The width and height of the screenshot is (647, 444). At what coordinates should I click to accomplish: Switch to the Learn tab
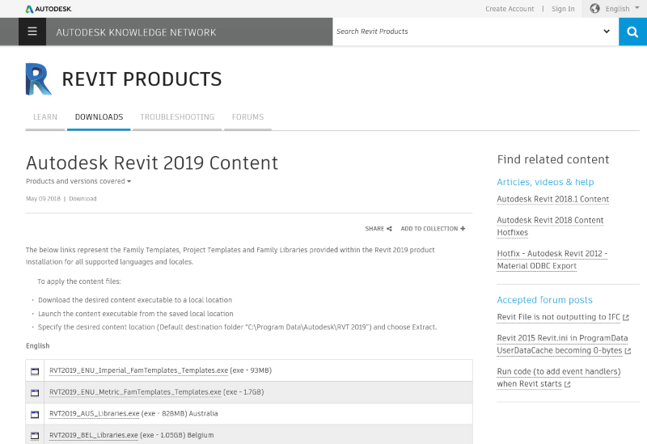point(45,117)
